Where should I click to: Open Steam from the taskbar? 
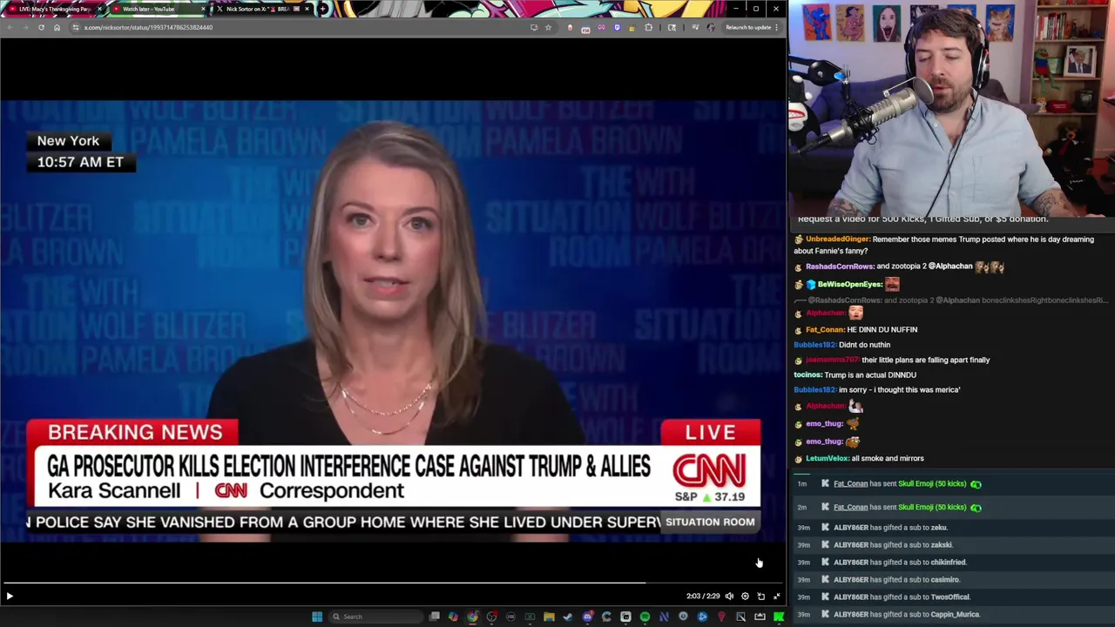[x=568, y=617]
